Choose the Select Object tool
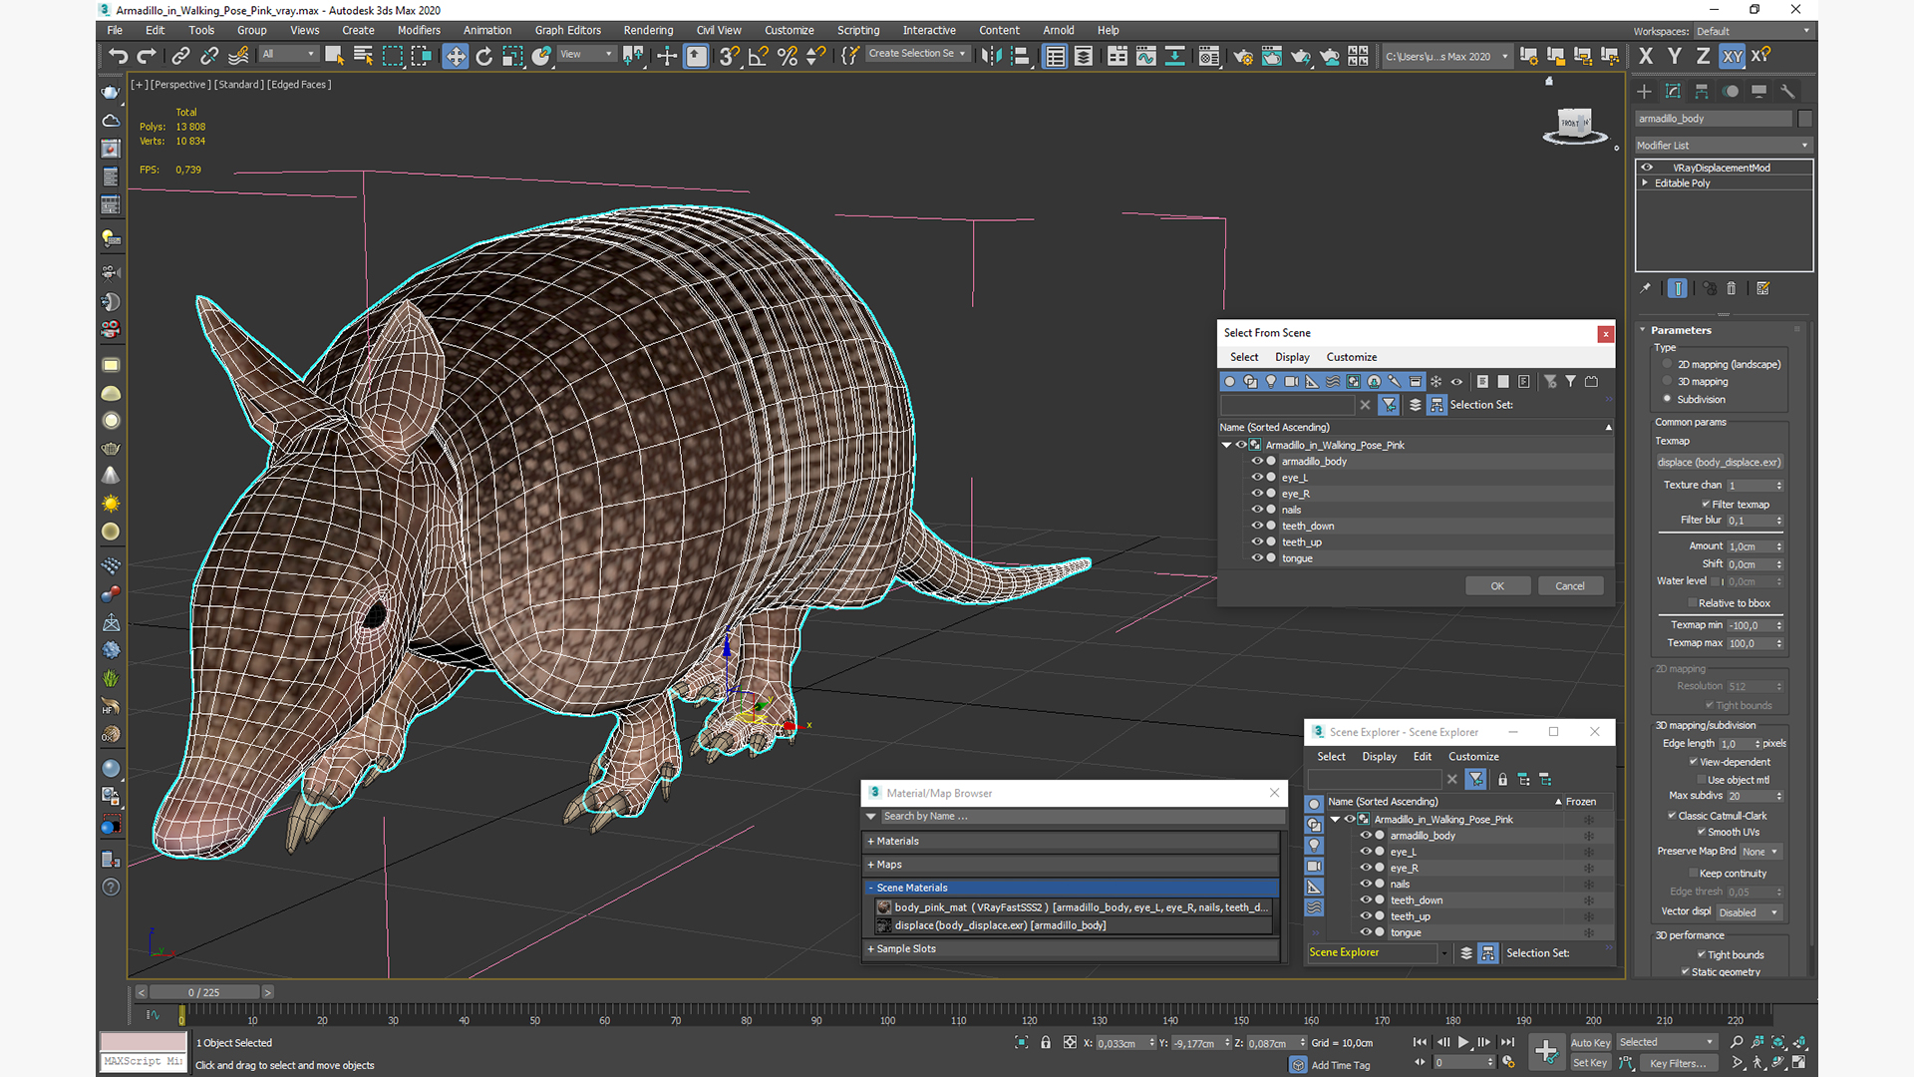Screen dimensions: 1914x1077 pos(334,56)
